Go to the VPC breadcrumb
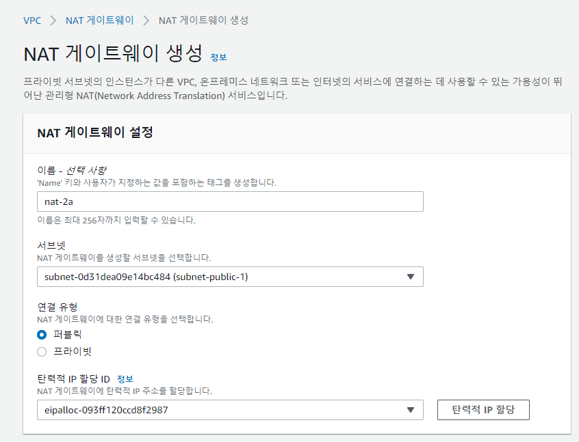This screenshot has width=579, height=442. pos(32,20)
